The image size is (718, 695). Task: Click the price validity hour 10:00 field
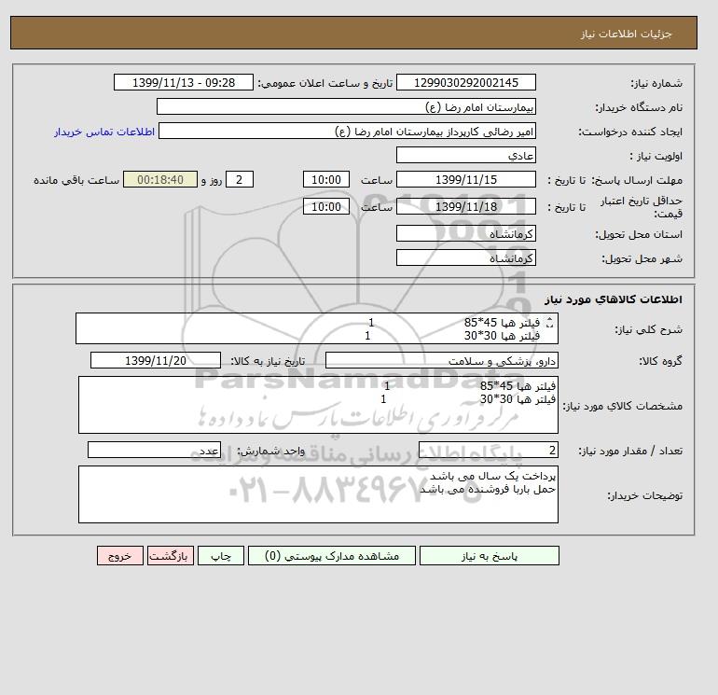pos(326,206)
